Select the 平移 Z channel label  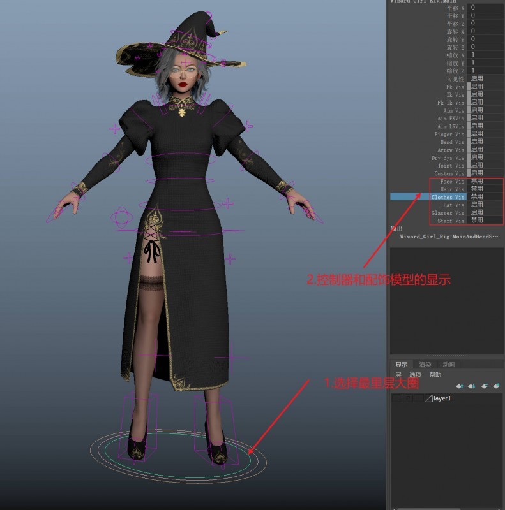click(x=455, y=24)
